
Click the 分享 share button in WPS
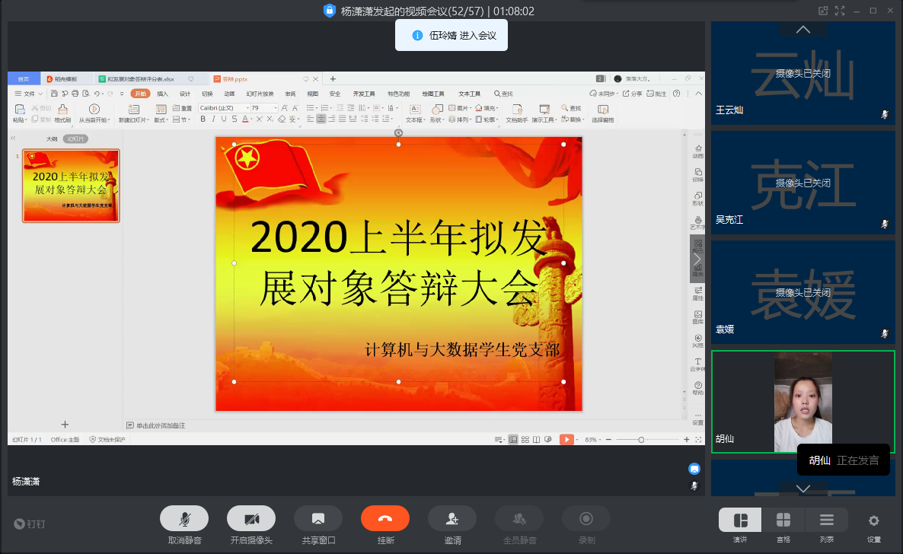(633, 94)
